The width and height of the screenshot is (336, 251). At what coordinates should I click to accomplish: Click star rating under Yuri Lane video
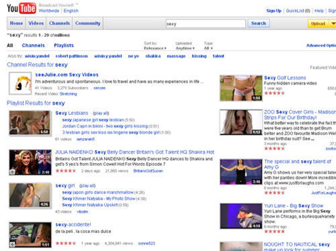(274, 231)
